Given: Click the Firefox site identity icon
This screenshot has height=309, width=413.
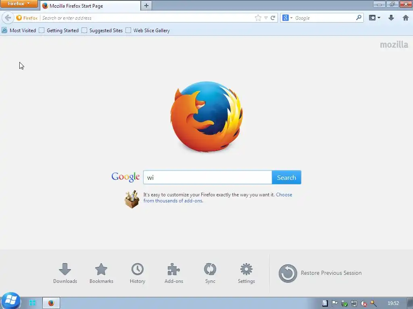Looking at the screenshot, I should (27, 18).
